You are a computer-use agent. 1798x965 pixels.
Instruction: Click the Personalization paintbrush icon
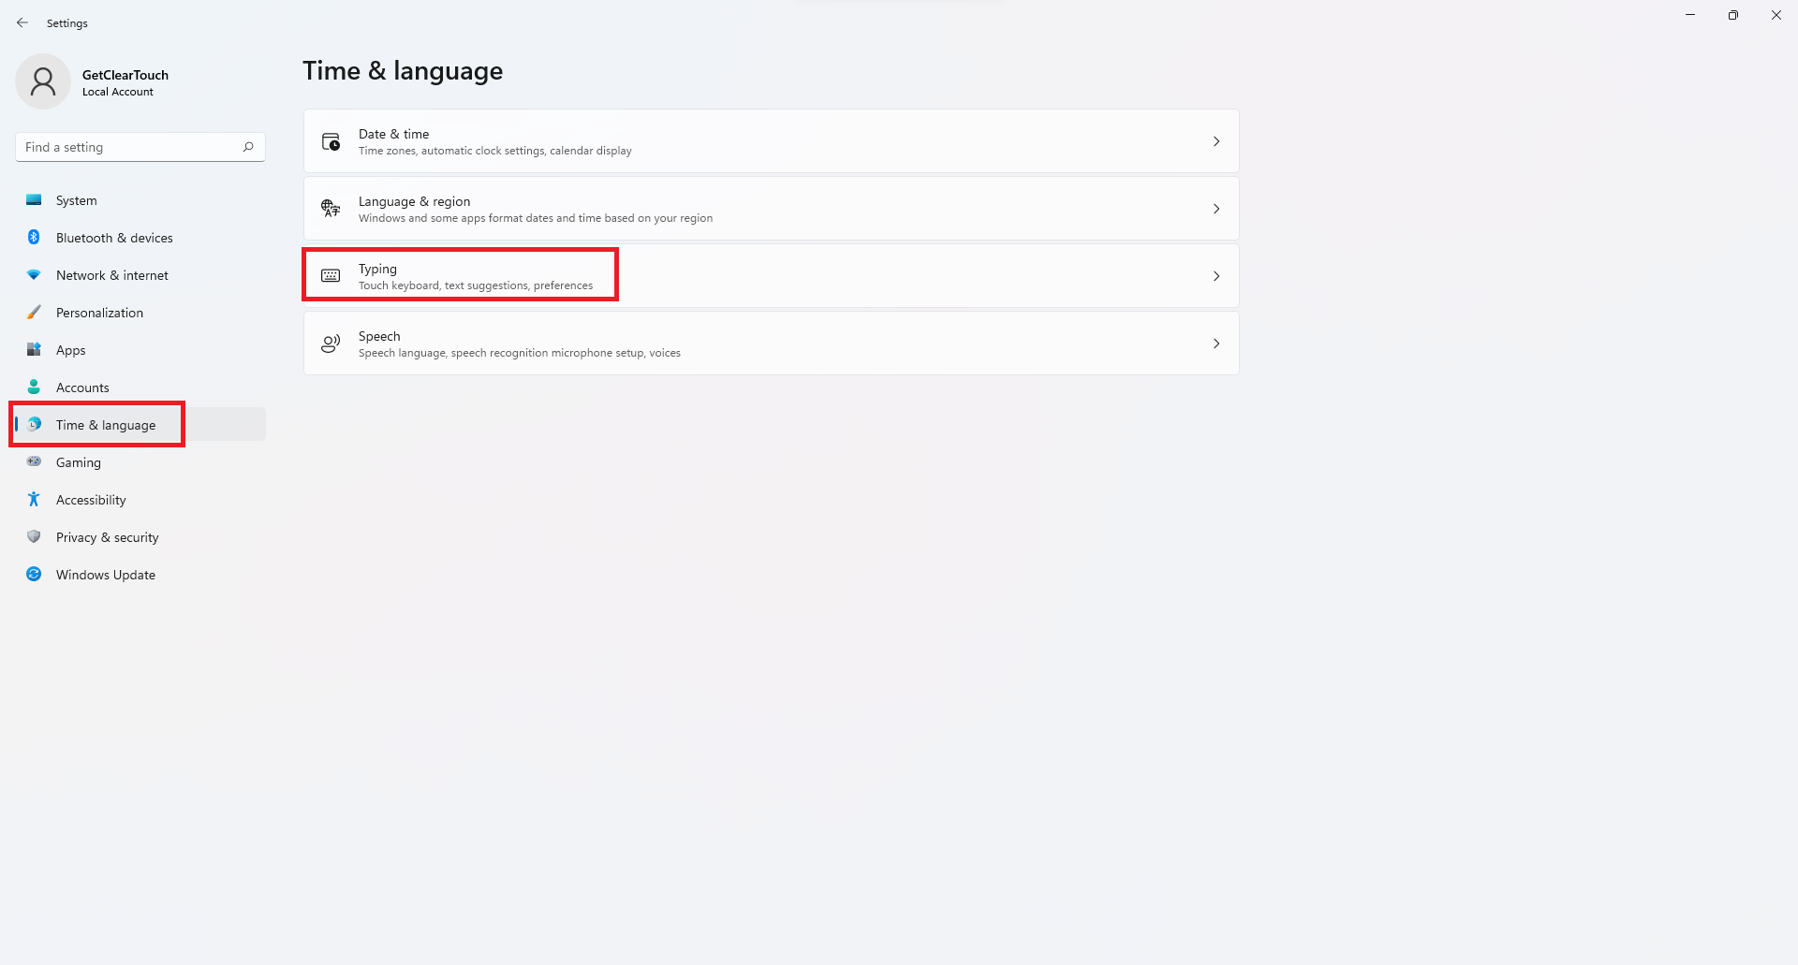coord(34,313)
